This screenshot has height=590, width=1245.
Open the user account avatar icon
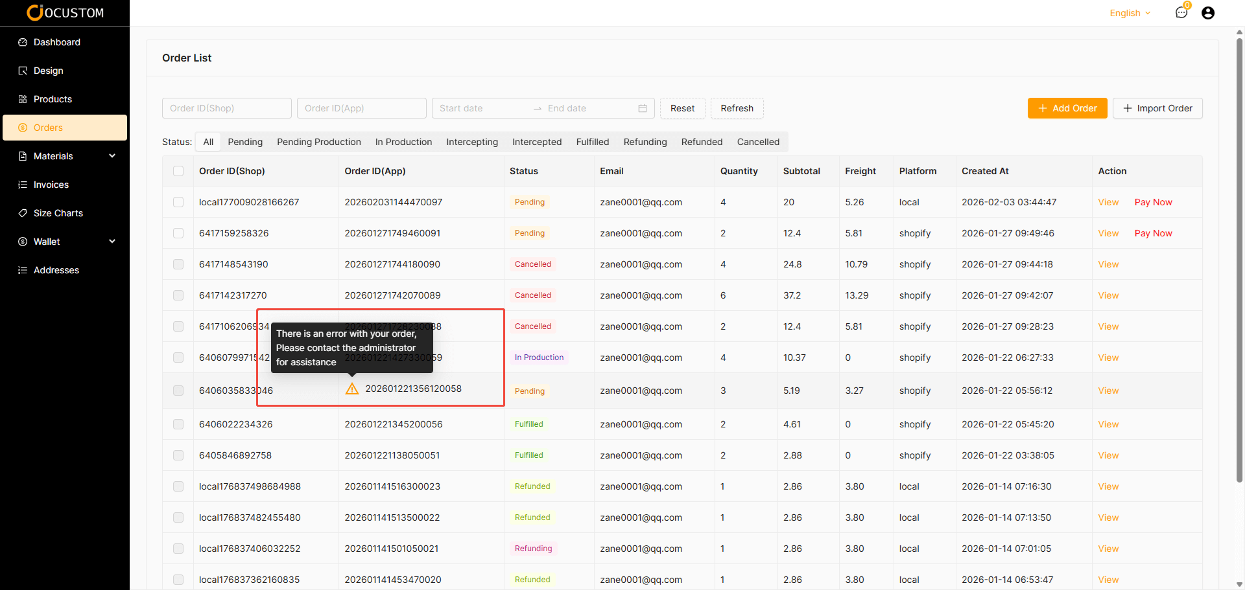point(1208,13)
